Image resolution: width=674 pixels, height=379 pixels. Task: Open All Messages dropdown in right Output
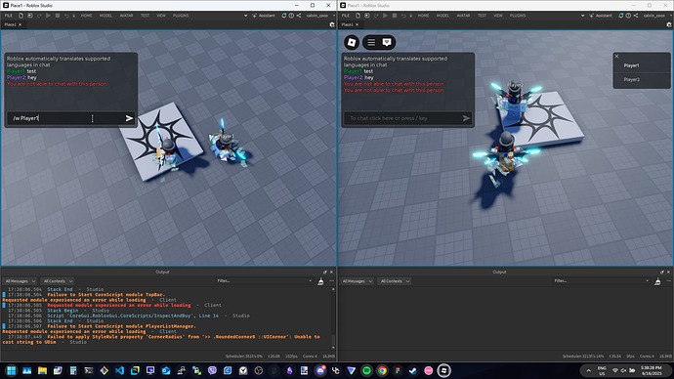click(x=358, y=281)
